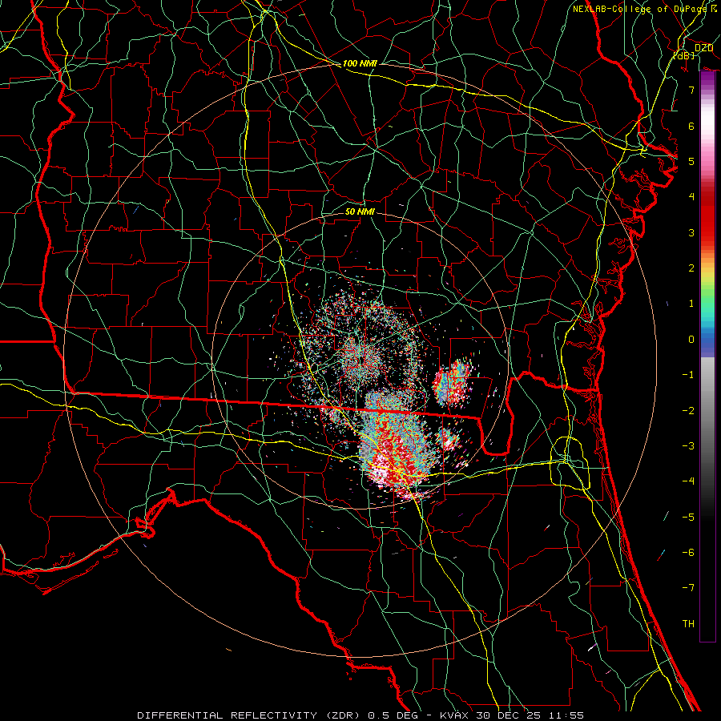This screenshot has height=721, width=721.
Task: Click the '1' value on the color scale
Action: click(691, 304)
